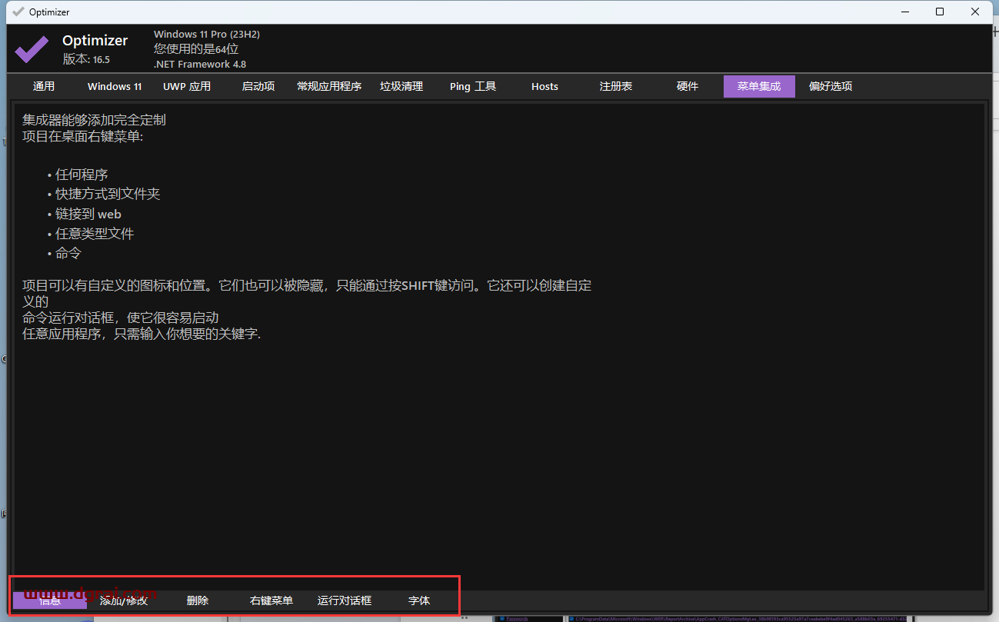Click the 任意类型文件 bullet item

pos(95,233)
